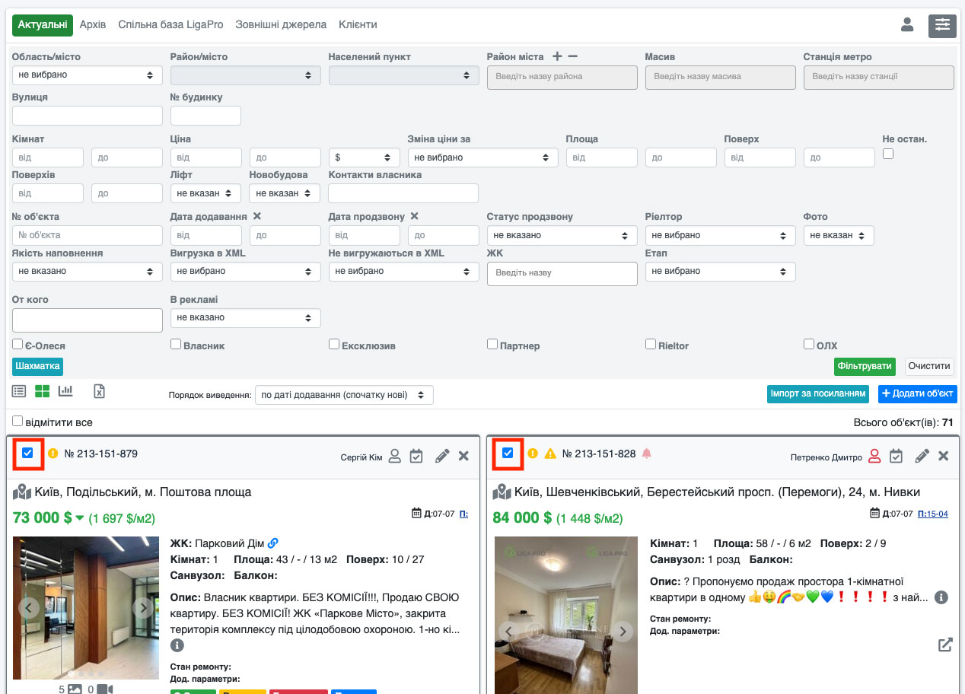This screenshot has width=965, height=694.
Task: Open the Ріелтор dropdown
Action: pos(721,235)
